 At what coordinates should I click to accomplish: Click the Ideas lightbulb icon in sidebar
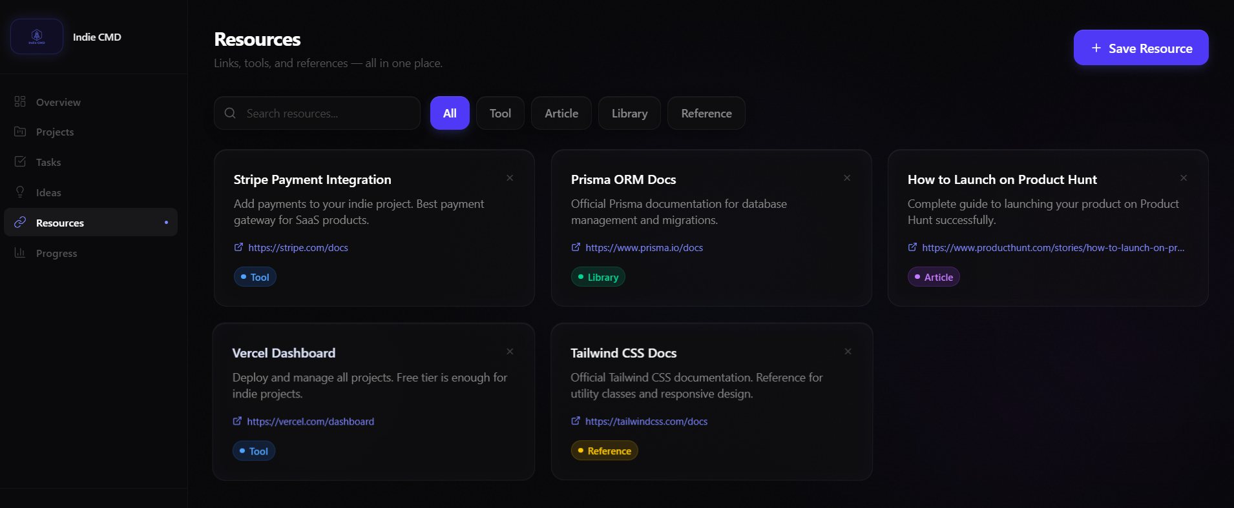click(x=20, y=192)
